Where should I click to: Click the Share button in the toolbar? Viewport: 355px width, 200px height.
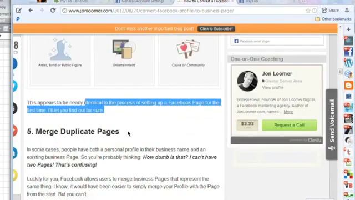pos(331,11)
